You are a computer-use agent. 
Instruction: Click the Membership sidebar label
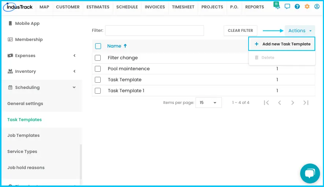tap(29, 40)
